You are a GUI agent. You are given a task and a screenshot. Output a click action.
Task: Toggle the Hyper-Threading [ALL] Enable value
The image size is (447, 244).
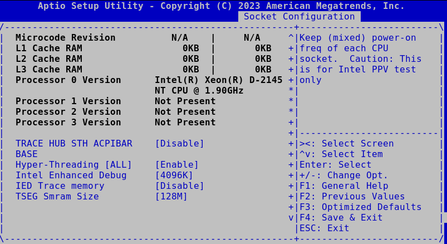point(176,165)
